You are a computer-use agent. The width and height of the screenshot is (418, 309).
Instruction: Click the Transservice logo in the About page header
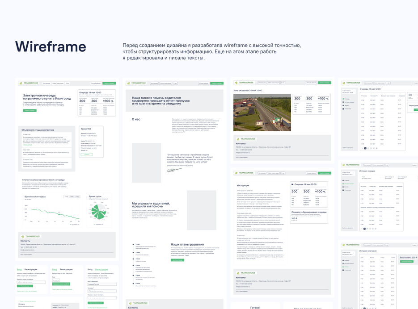[136, 83]
